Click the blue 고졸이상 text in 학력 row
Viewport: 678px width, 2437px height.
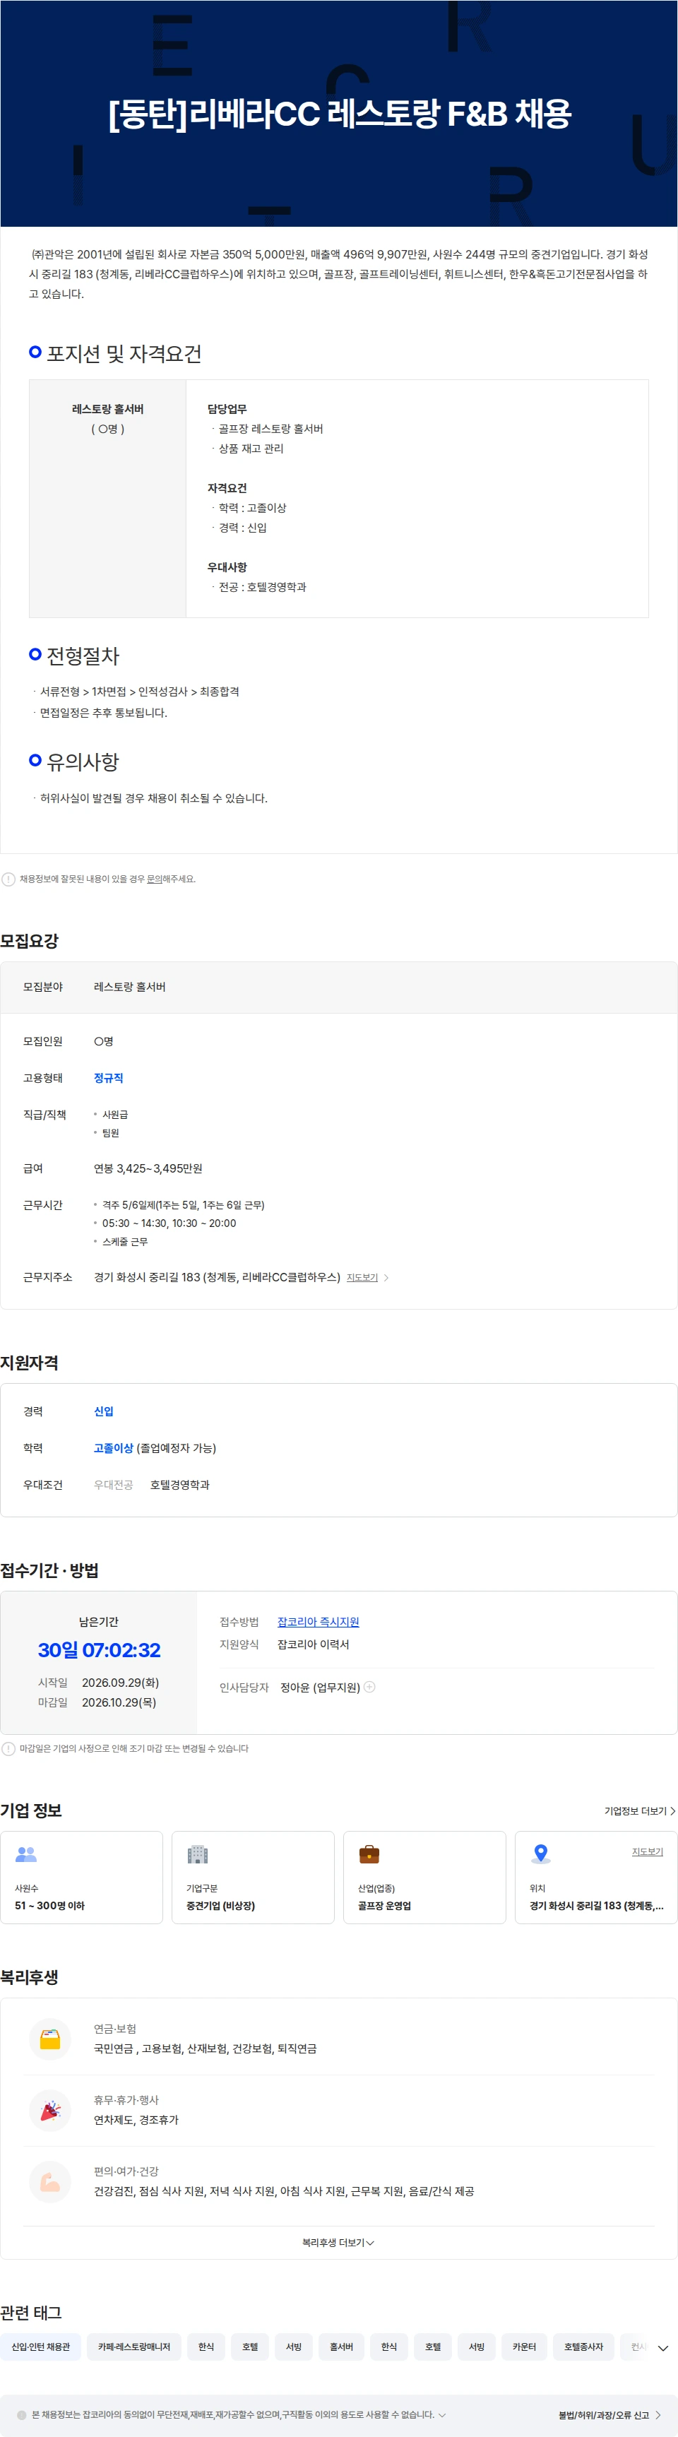coord(114,1448)
